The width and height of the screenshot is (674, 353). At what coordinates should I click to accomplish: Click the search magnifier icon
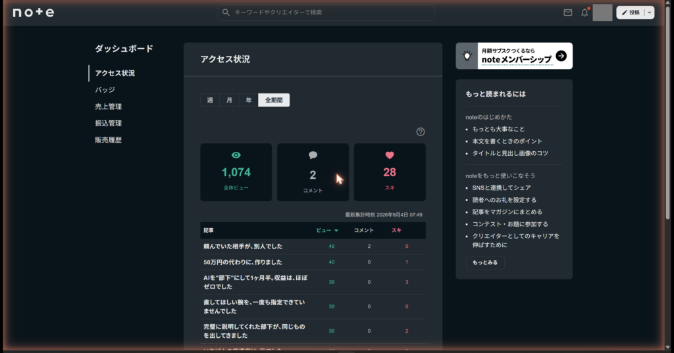[x=226, y=12]
